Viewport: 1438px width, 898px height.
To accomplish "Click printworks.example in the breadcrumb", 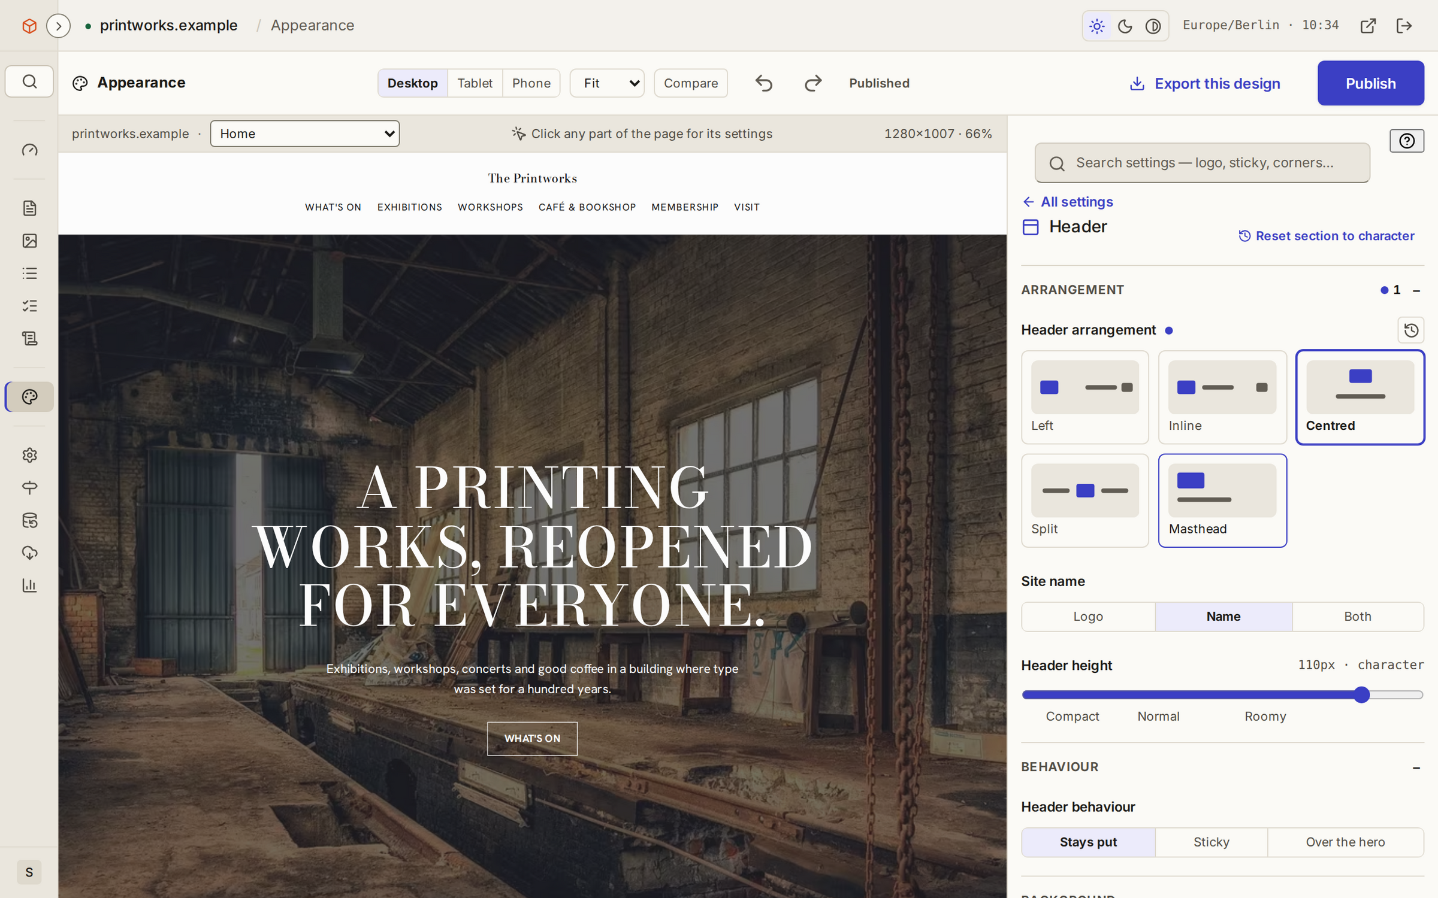I will pyautogui.click(x=168, y=25).
